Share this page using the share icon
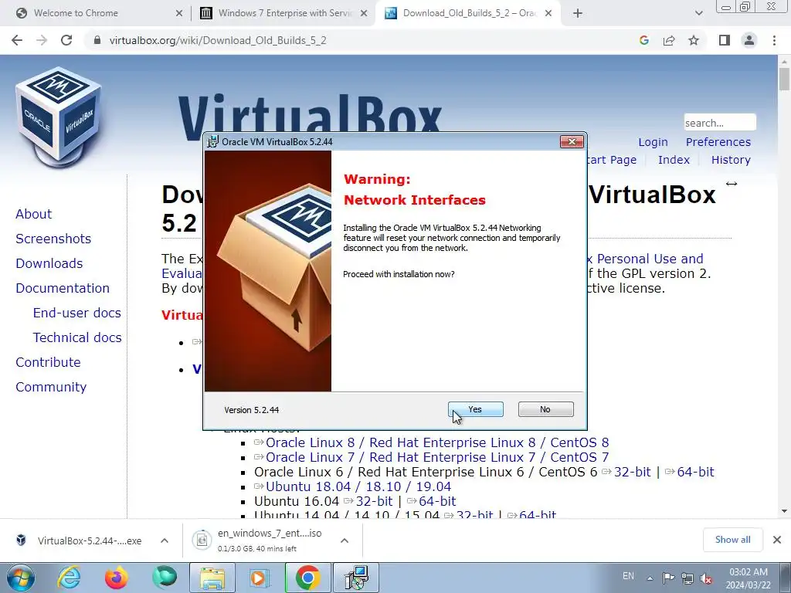This screenshot has width=791, height=593. tap(669, 40)
